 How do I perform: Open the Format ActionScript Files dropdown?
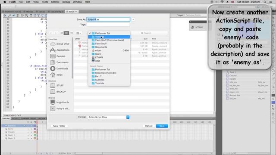point(108,117)
